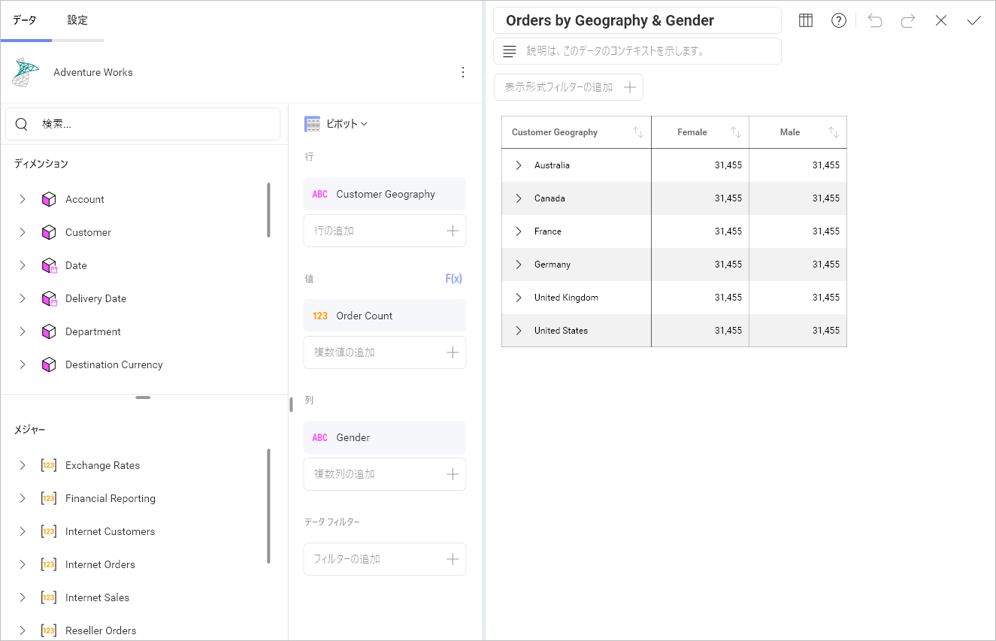This screenshot has height=641, width=996.
Task: Click the table view icon in the top toolbar
Action: [x=805, y=20]
